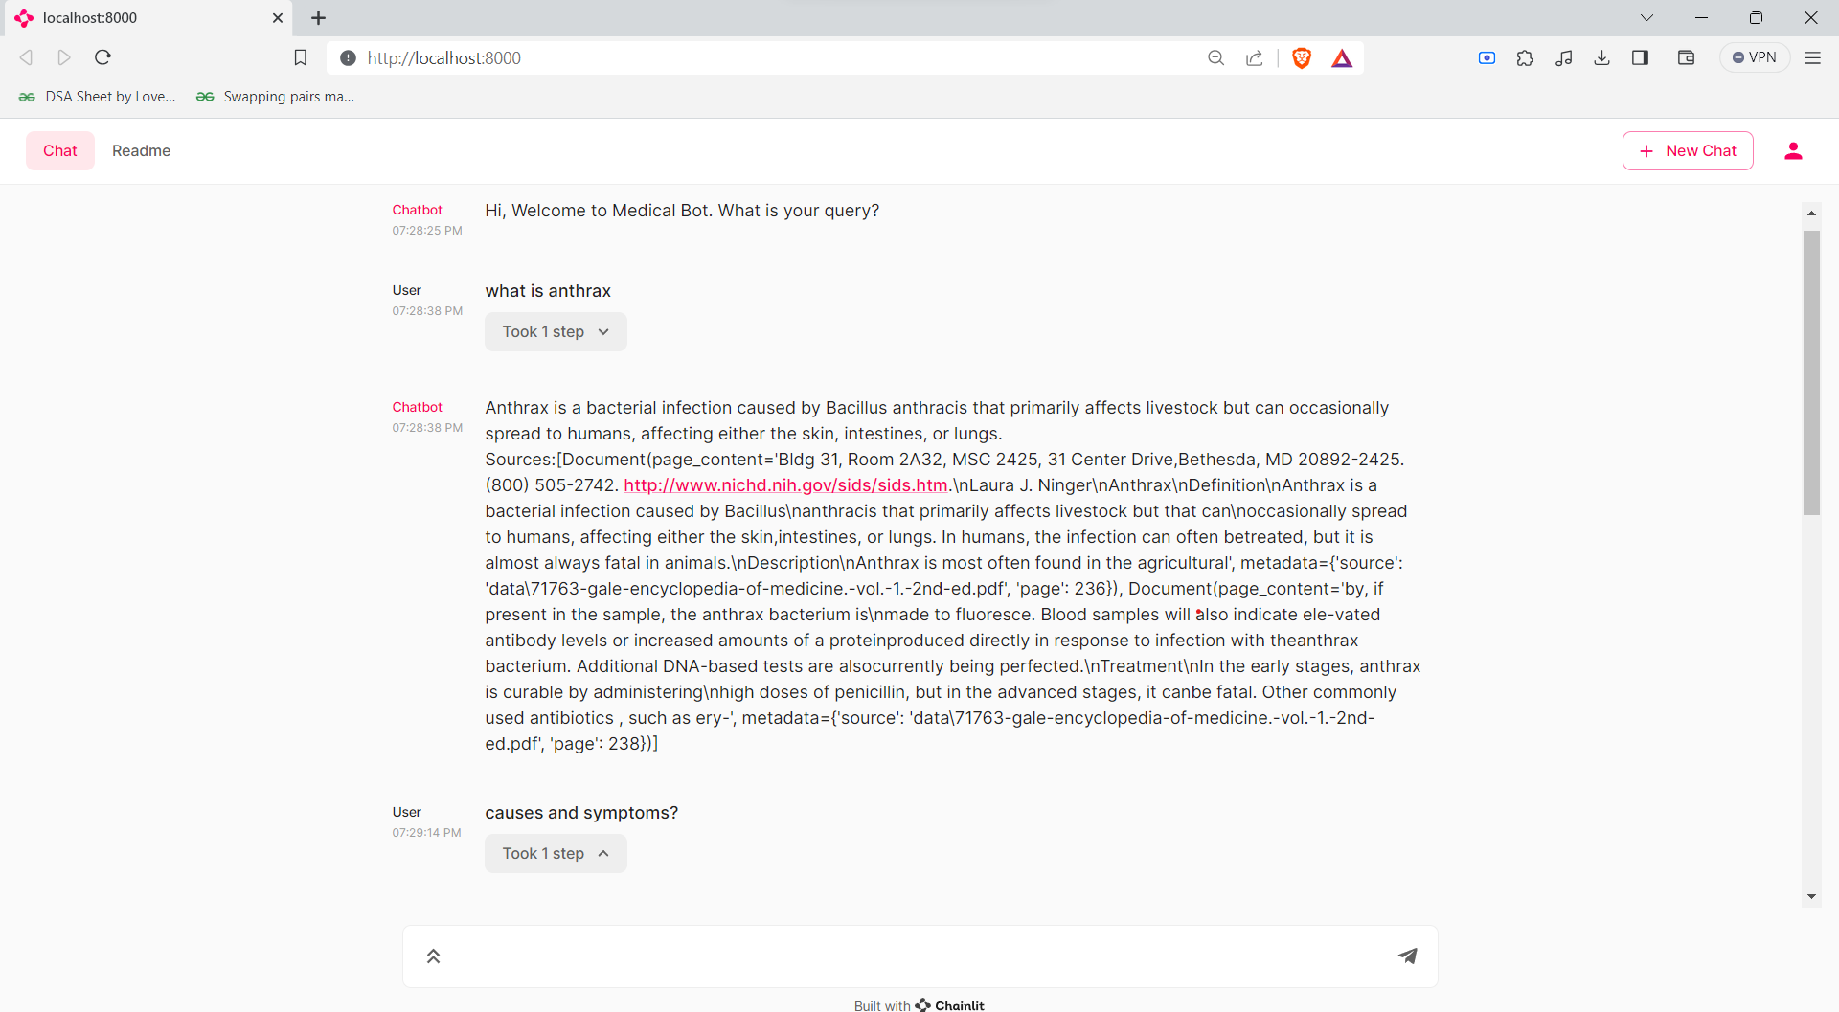Image resolution: width=1839 pixels, height=1012 pixels.
Task: Open DSA Sheet by Love bookmark
Action: click(x=98, y=97)
